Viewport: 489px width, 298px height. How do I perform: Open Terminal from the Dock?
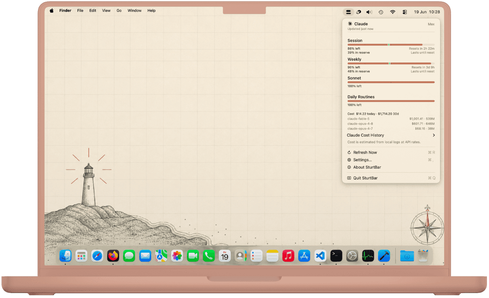pos(336,256)
